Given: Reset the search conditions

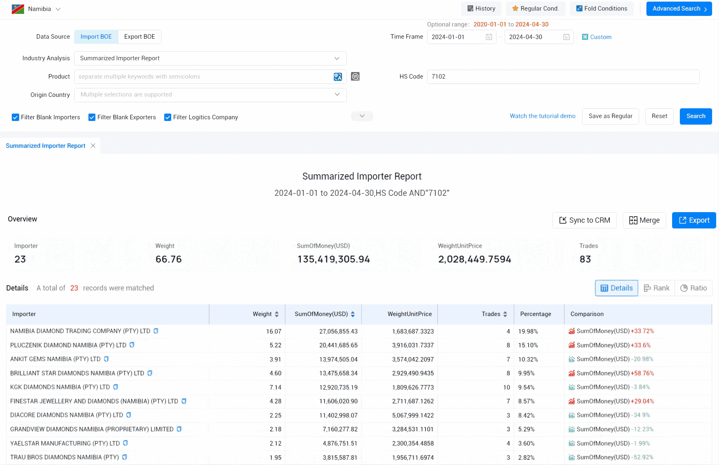Looking at the screenshot, I should click(x=659, y=116).
